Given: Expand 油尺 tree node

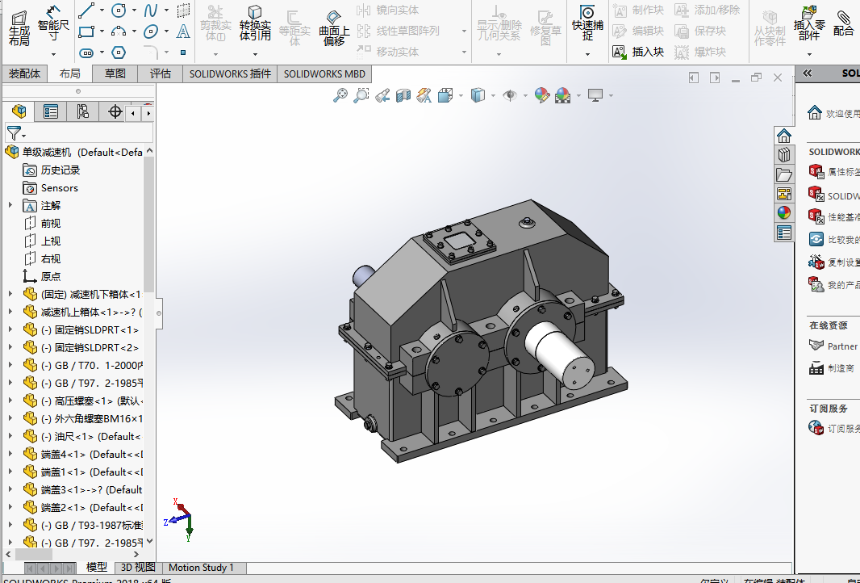Looking at the screenshot, I should coord(10,436).
